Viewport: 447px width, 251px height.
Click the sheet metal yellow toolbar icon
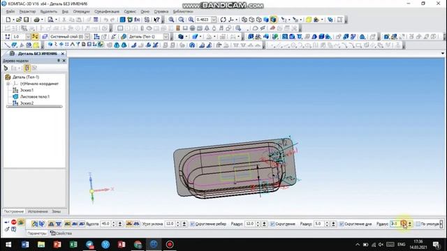tap(36, 45)
